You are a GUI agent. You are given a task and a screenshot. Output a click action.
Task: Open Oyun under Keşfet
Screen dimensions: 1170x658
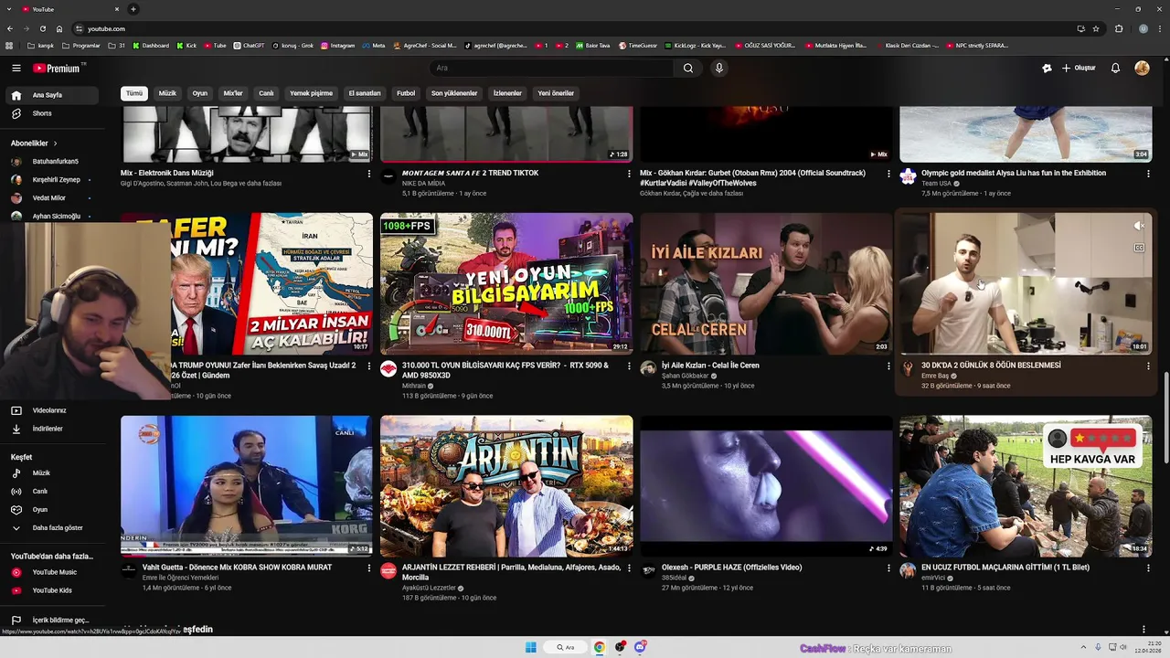(51, 509)
